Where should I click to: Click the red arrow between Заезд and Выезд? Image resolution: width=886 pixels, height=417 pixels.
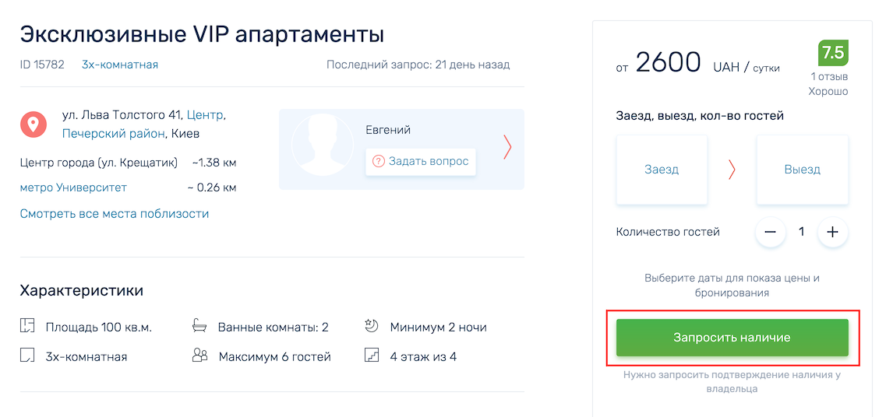pyautogui.click(x=732, y=170)
